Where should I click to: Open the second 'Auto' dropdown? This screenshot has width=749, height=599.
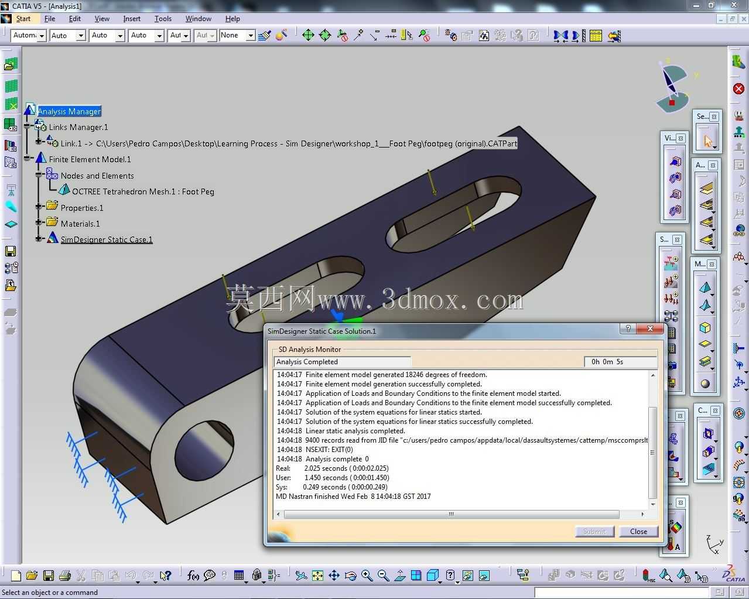click(119, 36)
